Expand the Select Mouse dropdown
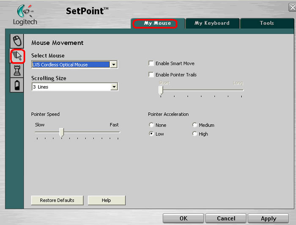 (x=113, y=65)
